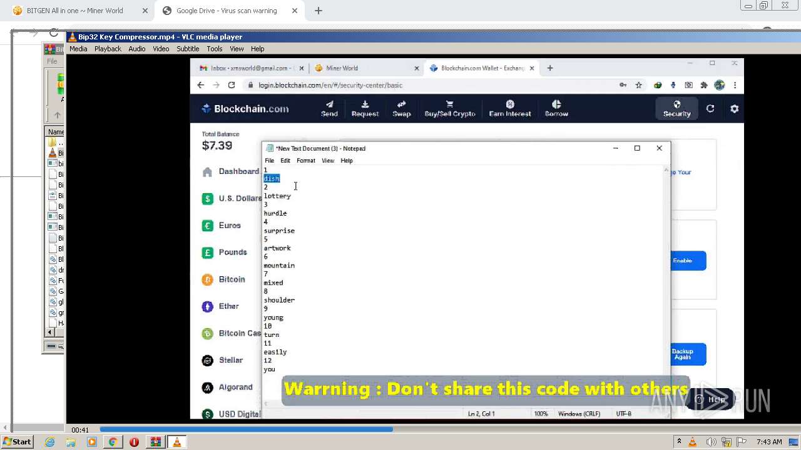Open the VLC Tools menu

coord(215,49)
